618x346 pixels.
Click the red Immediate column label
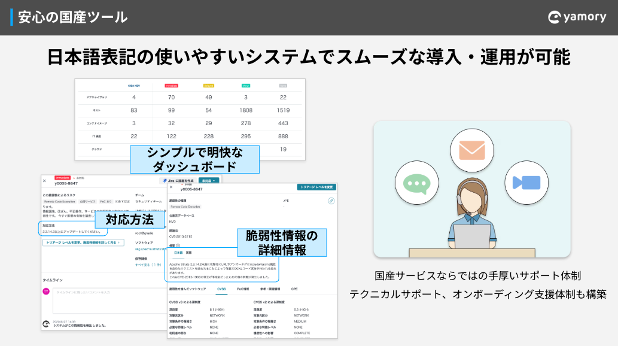(x=171, y=86)
